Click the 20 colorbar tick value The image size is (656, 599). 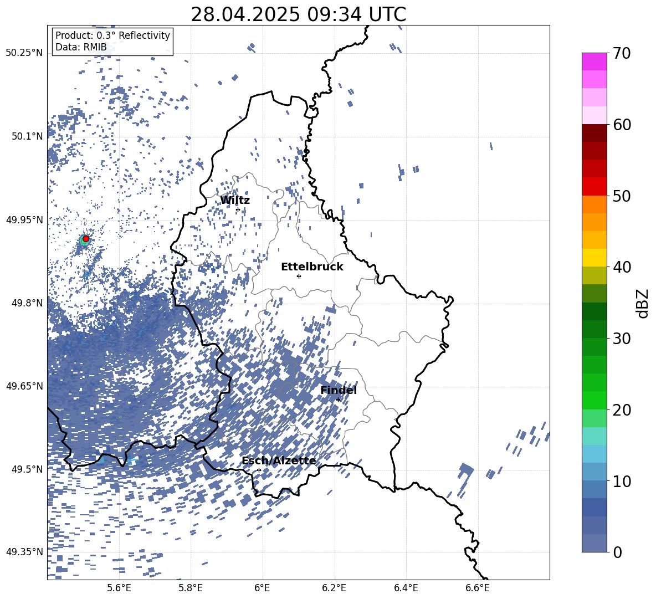click(622, 410)
